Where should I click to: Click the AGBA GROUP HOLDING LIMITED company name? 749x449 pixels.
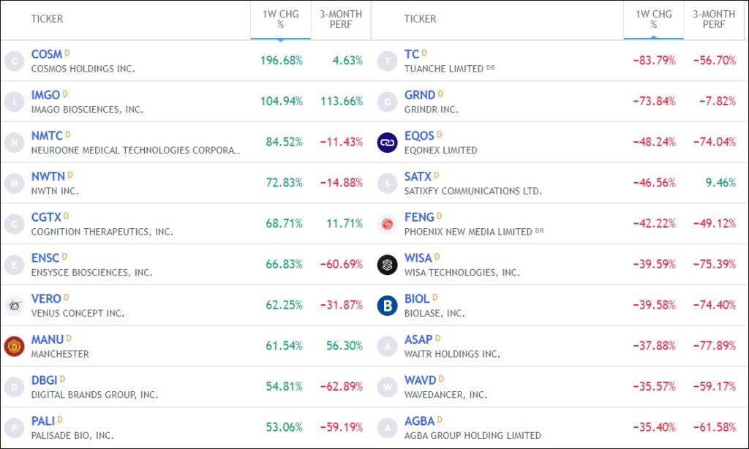pyautogui.click(x=473, y=436)
